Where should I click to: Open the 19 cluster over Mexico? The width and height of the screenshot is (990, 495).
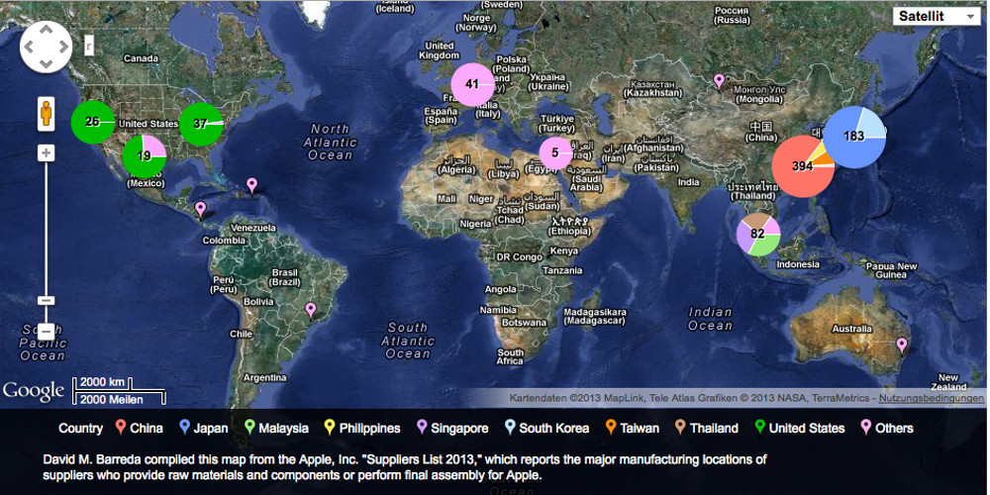click(144, 156)
